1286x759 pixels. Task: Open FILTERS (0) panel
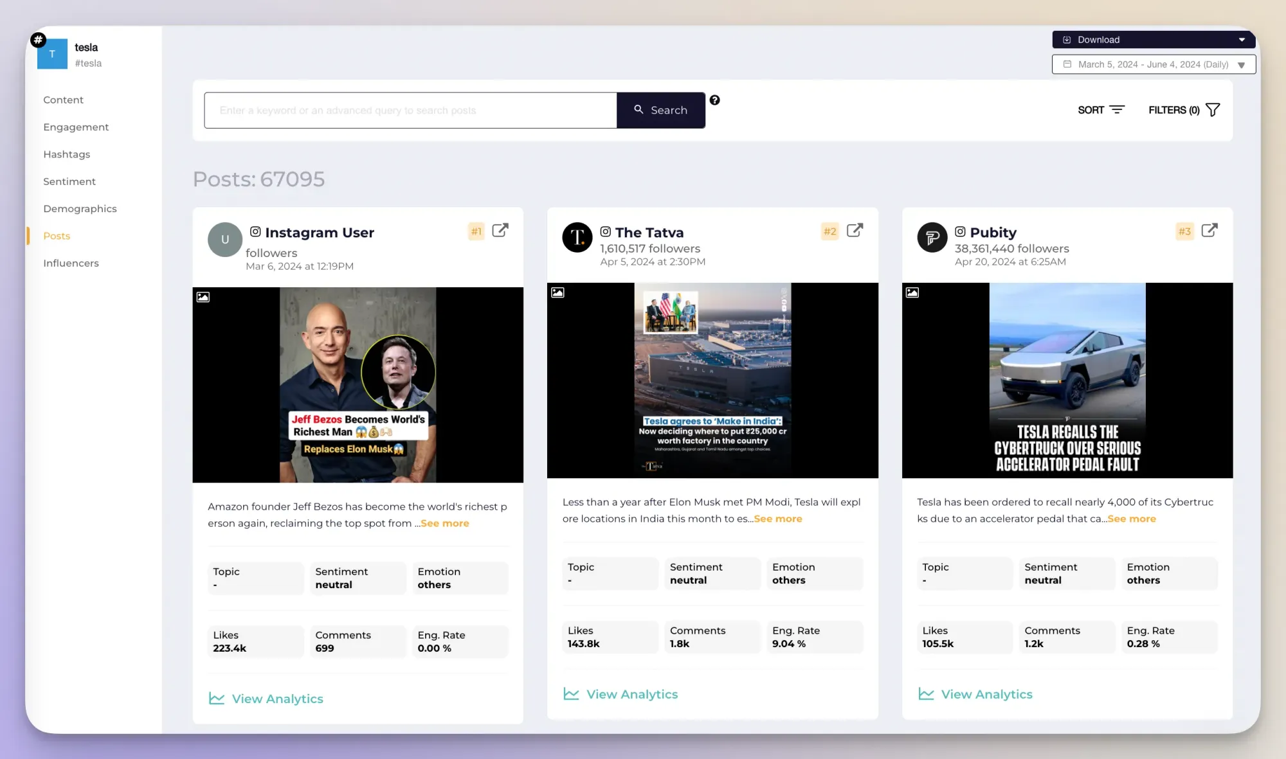click(x=1184, y=110)
